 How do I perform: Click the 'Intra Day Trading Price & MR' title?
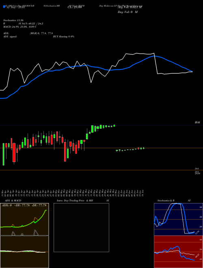pyautogui.click(x=75, y=201)
